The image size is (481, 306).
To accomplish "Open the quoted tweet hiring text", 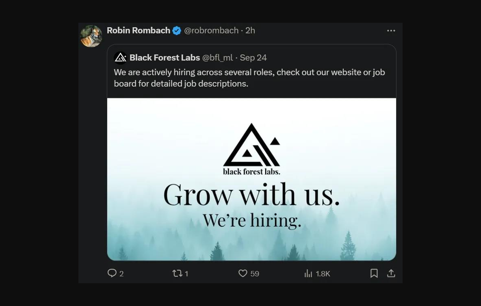I will (x=249, y=78).
